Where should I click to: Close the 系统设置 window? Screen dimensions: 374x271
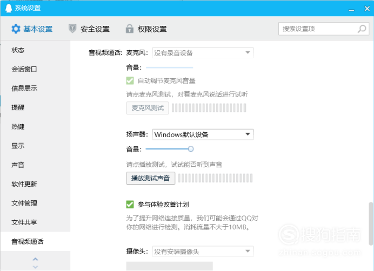pos(367,9)
